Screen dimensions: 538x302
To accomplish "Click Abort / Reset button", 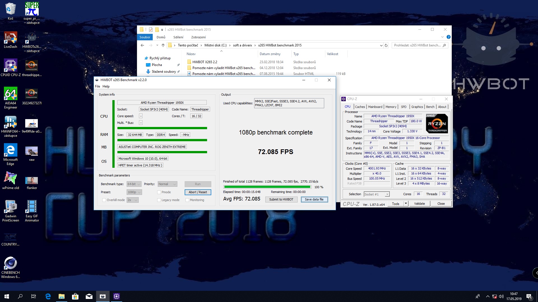I will coord(198,192).
